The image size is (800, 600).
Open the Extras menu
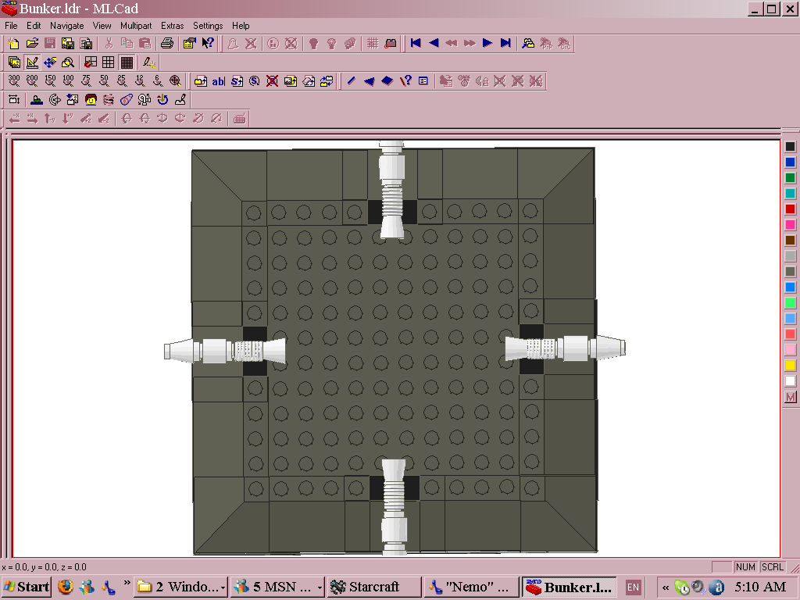coord(172,26)
